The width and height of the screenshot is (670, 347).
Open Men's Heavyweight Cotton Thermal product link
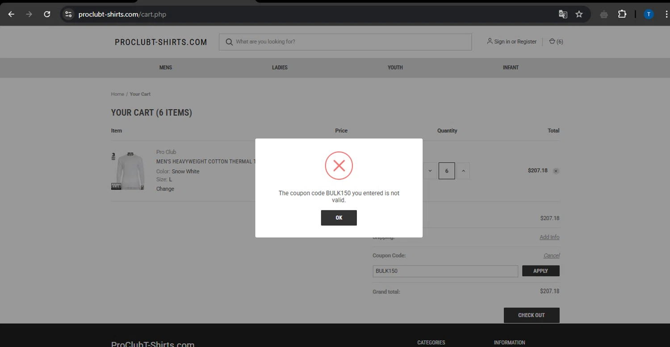(x=206, y=161)
